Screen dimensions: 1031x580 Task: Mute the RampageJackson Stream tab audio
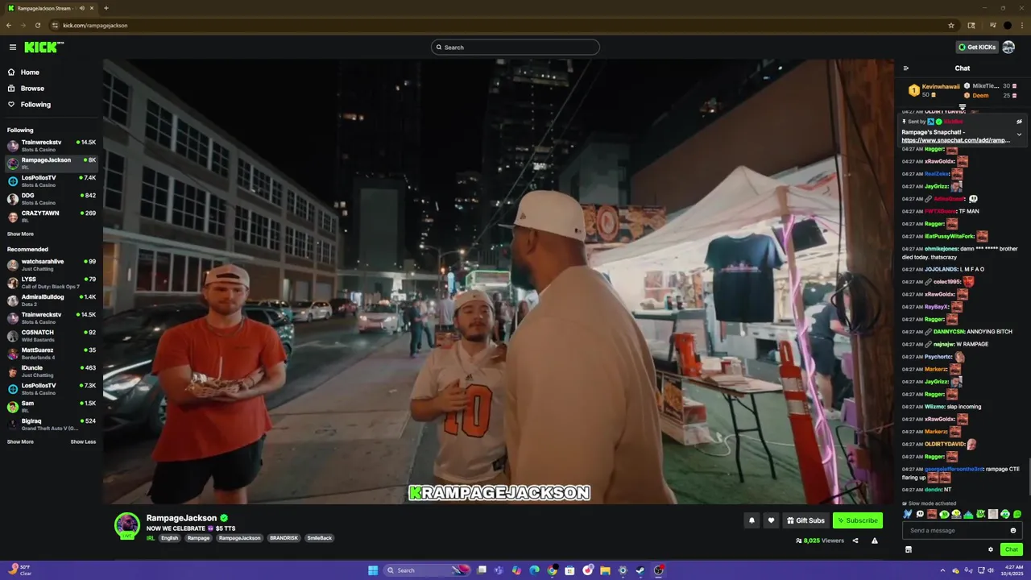point(81,8)
